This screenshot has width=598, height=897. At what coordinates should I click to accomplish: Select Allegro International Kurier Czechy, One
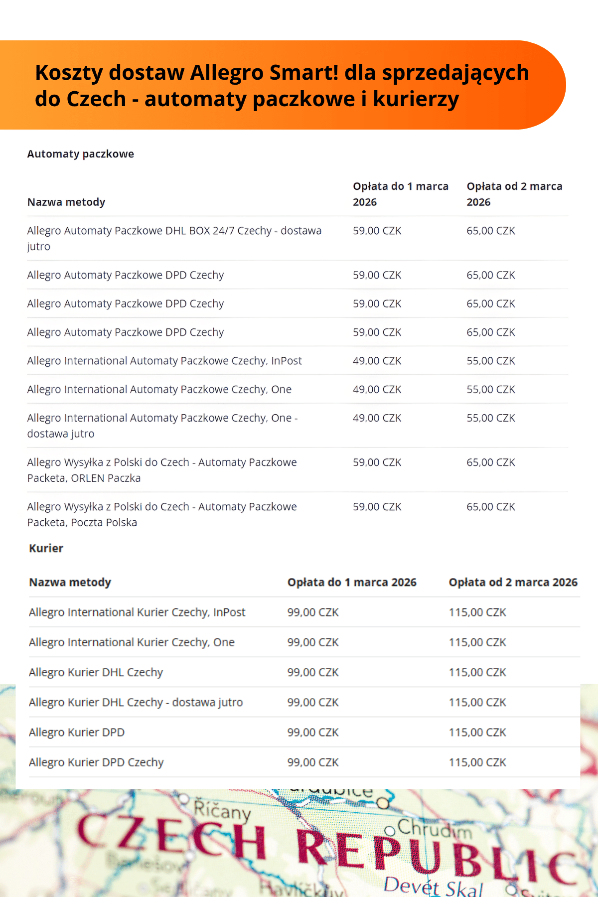[x=132, y=642]
